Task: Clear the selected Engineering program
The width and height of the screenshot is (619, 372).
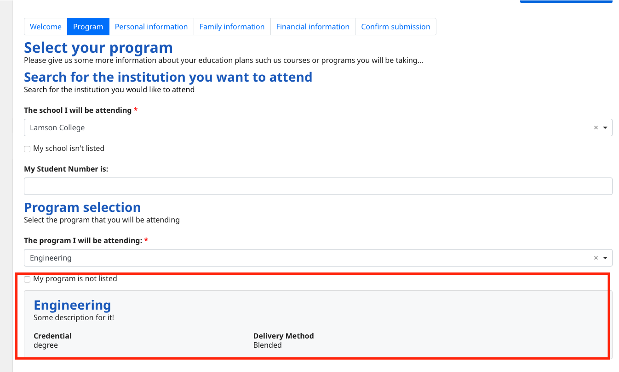Action: point(596,258)
